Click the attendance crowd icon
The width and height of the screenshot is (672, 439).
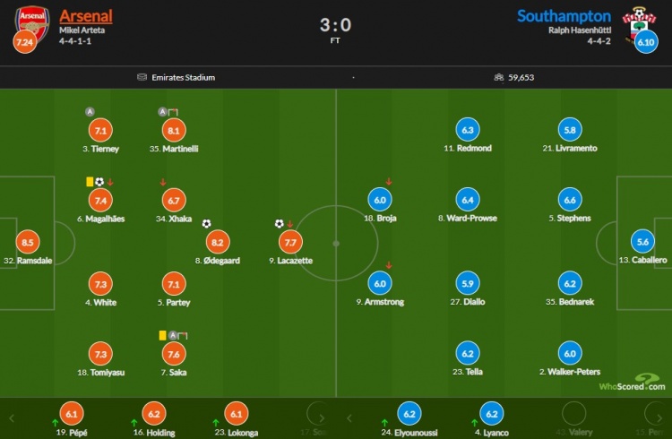(x=498, y=77)
